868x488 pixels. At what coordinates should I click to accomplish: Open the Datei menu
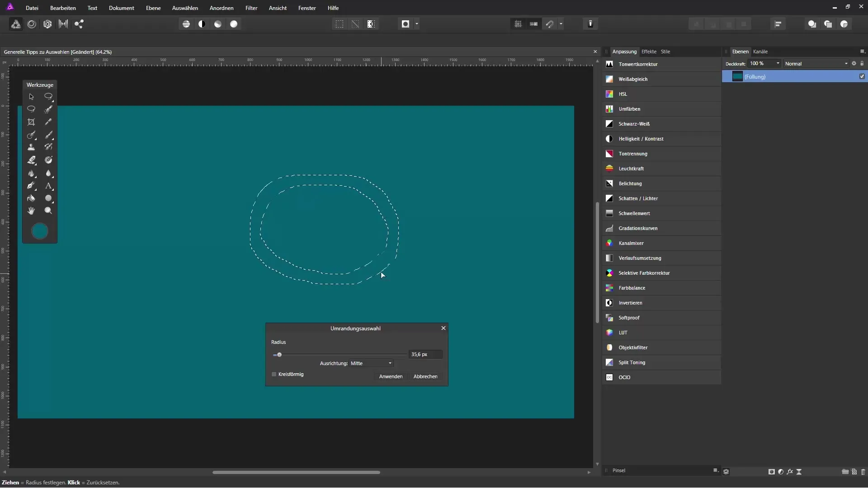pyautogui.click(x=32, y=8)
